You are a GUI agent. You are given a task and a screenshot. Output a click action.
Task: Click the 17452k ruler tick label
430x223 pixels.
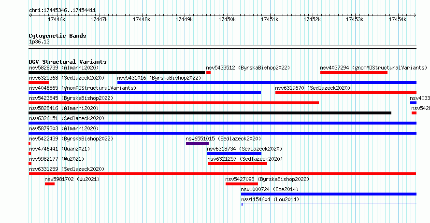[x=312, y=19]
